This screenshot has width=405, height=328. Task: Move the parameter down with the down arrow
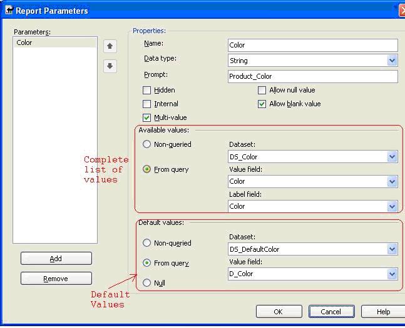point(110,66)
